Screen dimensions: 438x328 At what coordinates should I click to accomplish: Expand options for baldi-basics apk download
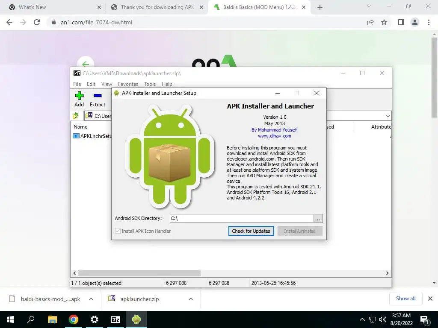coord(91,299)
